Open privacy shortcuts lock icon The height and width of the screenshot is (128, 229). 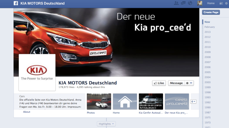(221, 3)
